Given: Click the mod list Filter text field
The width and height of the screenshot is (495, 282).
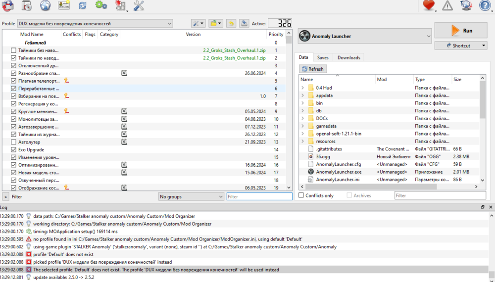Looking at the screenshot, I should 259,196.
